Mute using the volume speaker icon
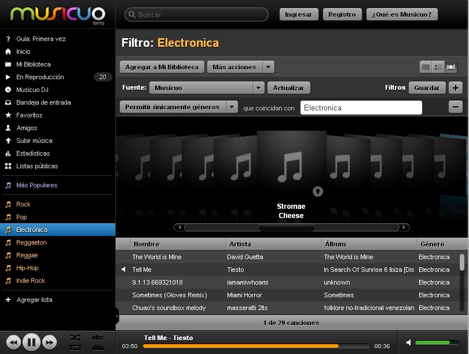This screenshot has height=354, width=469. click(409, 342)
